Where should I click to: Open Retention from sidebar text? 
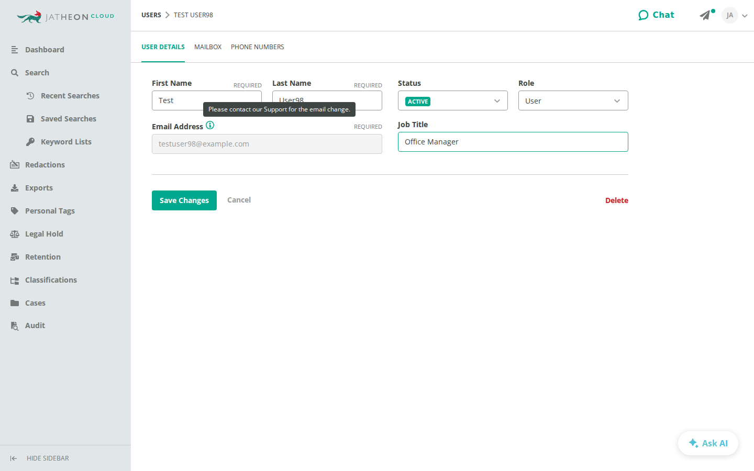click(43, 257)
